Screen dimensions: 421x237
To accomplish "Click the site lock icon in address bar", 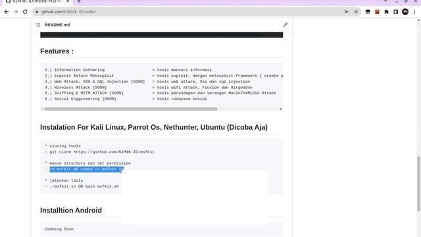I will tap(37, 12).
